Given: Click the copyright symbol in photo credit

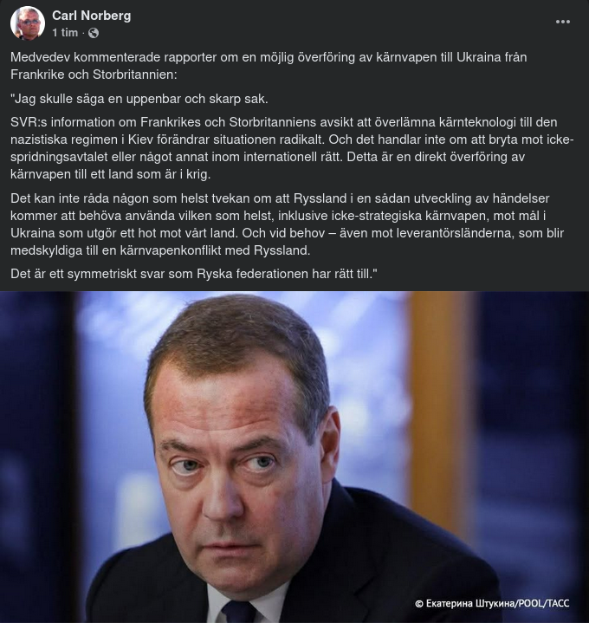Looking at the screenshot, I should [418, 604].
